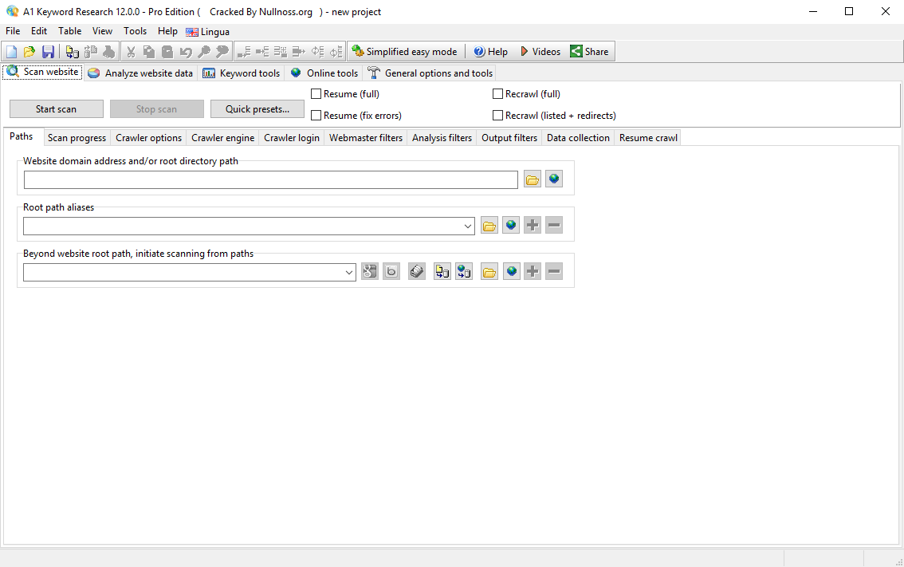904x567 pixels.
Task: Open the Resume crawl sub-tab
Action: coord(648,138)
